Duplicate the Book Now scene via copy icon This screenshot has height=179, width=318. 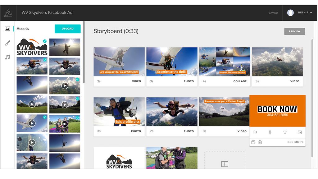tap(253, 142)
